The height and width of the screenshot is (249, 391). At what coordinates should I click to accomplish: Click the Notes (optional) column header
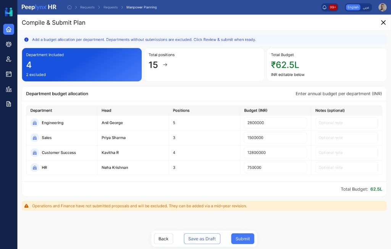pos(330,110)
